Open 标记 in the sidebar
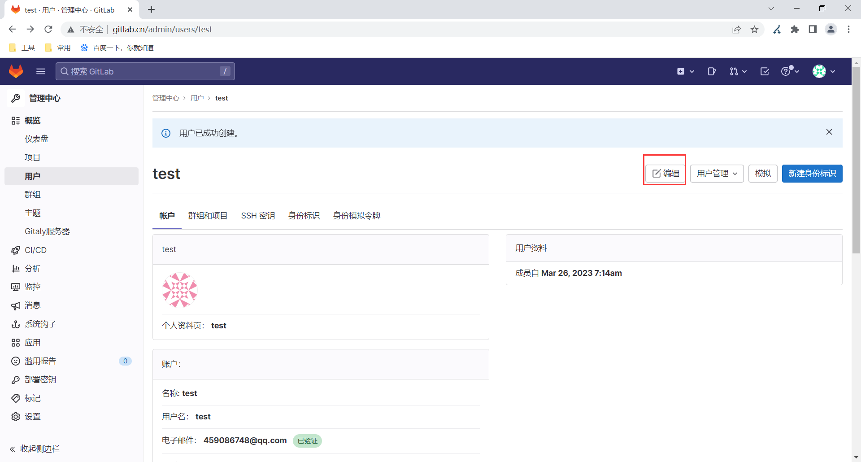Image resolution: width=861 pixels, height=462 pixels. click(x=72, y=398)
